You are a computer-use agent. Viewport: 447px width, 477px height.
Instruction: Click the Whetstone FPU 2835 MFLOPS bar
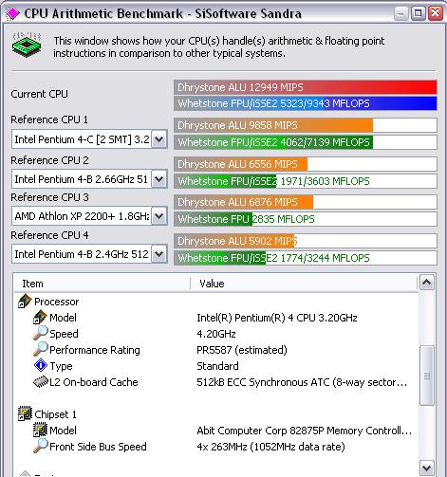click(x=306, y=219)
